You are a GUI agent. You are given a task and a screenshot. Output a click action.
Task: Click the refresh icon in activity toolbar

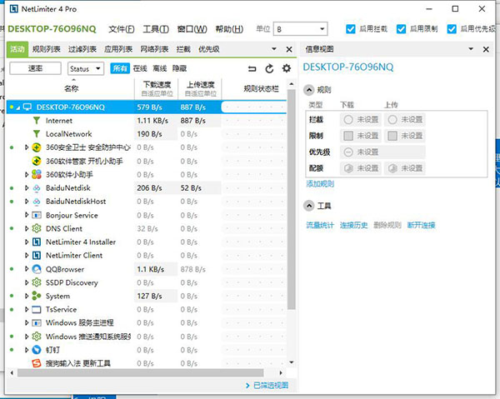(269, 68)
